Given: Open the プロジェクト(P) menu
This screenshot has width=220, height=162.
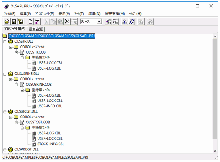Looking at the screenshot, I should click(44, 14).
